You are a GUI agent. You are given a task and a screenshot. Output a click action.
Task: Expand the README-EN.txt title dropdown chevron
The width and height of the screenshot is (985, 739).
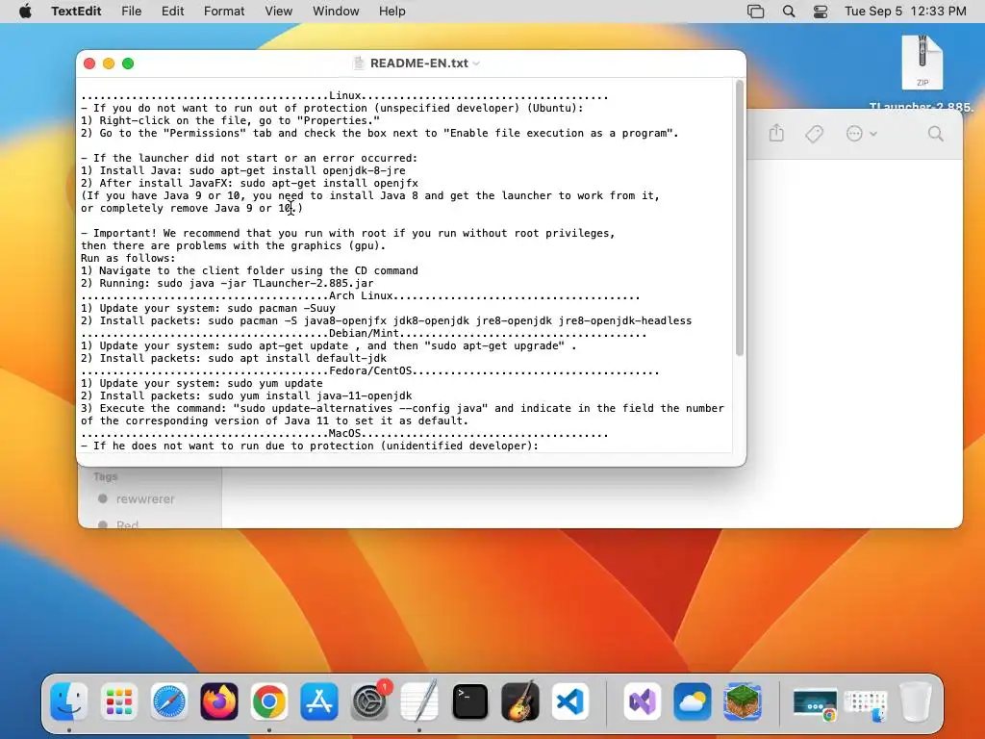(x=476, y=64)
